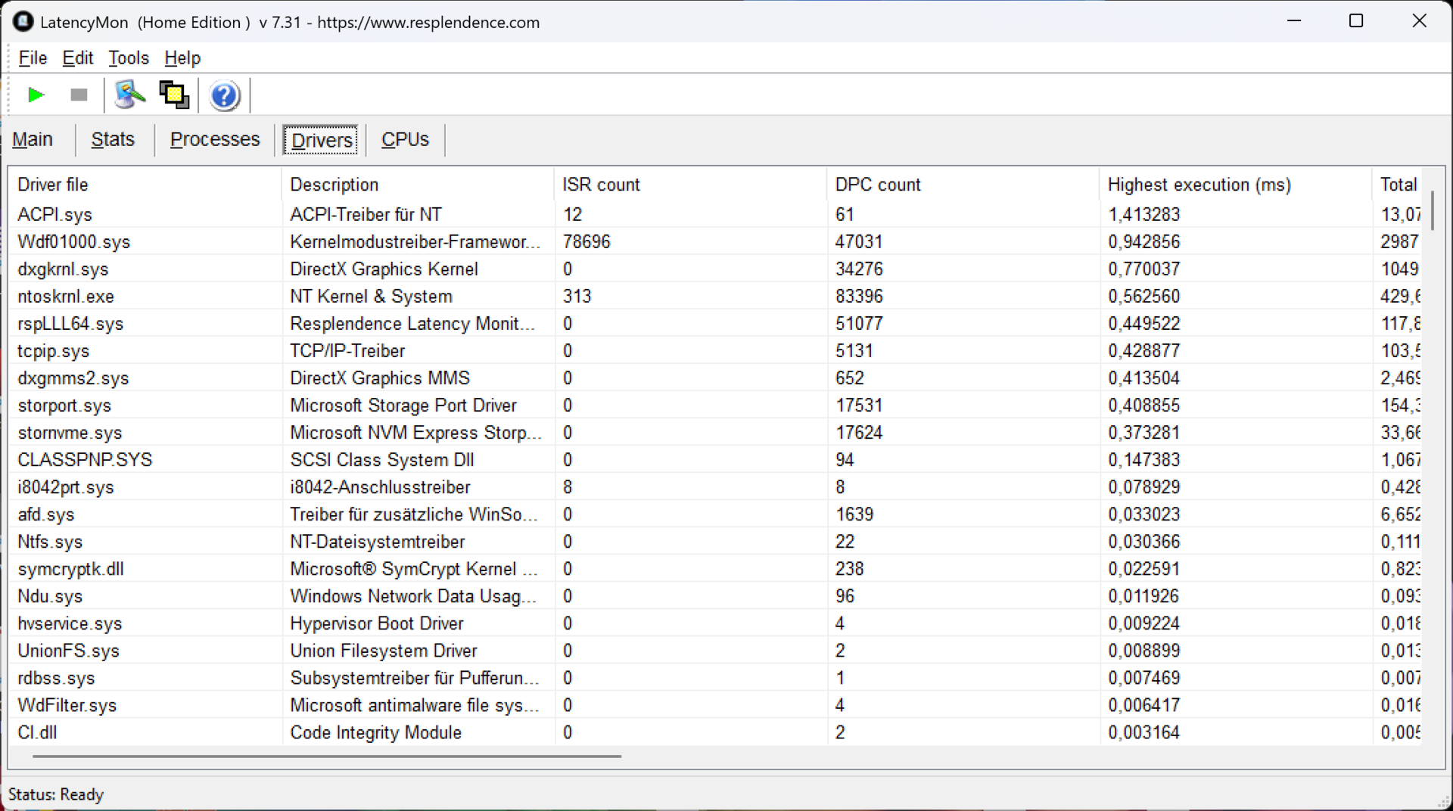Click the LatencyMon app icon in title bar
This screenshot has height=811, width=1453.
coord(23,22)
